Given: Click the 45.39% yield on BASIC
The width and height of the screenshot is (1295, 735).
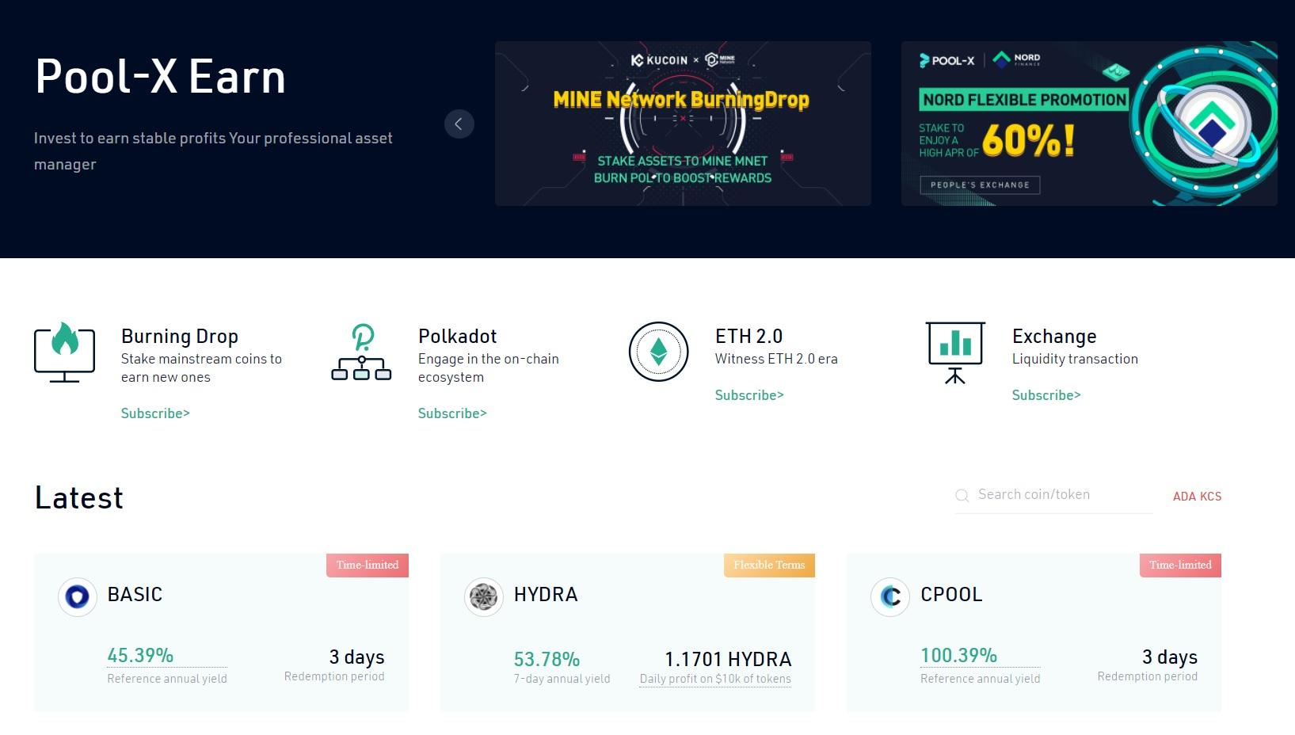Looking at the screenshot, I should tap(140, 656).
